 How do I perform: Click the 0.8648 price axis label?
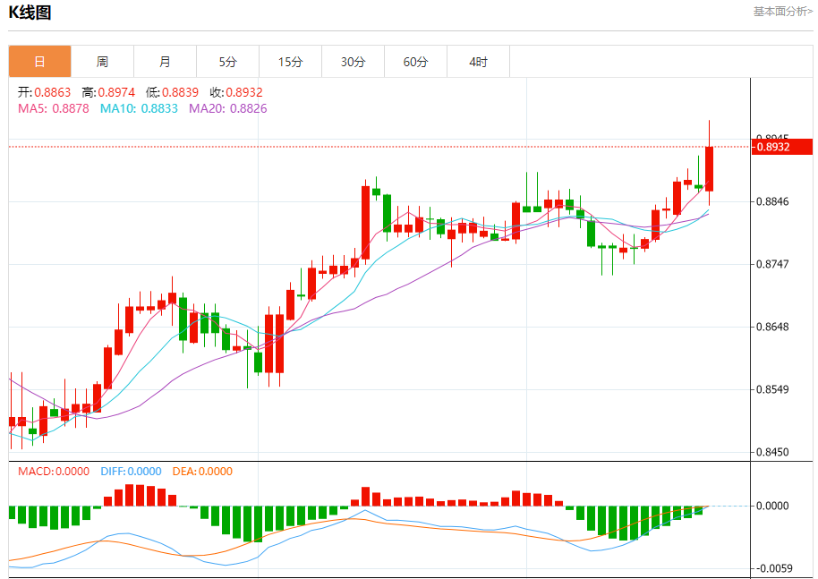772,327
